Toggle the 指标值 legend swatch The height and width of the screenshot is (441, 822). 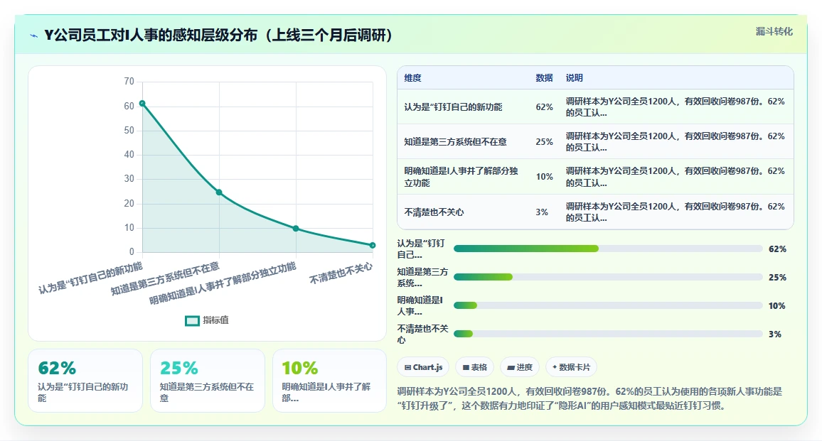[193, 320]
